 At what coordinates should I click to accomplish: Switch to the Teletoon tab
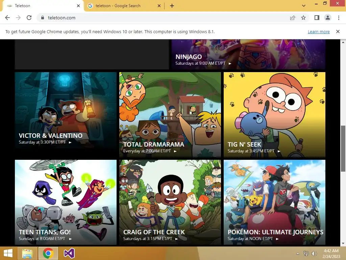coord(43,6)
